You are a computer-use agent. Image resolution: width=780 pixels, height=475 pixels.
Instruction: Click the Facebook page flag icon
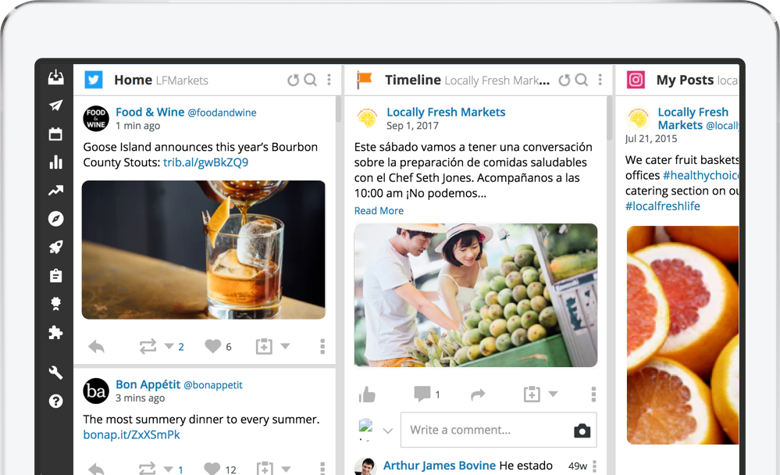tap(365, 80)
